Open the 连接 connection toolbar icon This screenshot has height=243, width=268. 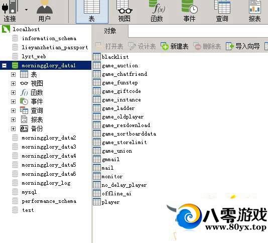pyautogui.click(x=10, y=11)
